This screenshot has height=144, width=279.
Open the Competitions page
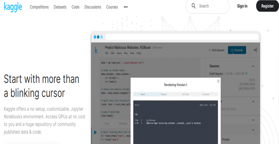tap(39, 7)
